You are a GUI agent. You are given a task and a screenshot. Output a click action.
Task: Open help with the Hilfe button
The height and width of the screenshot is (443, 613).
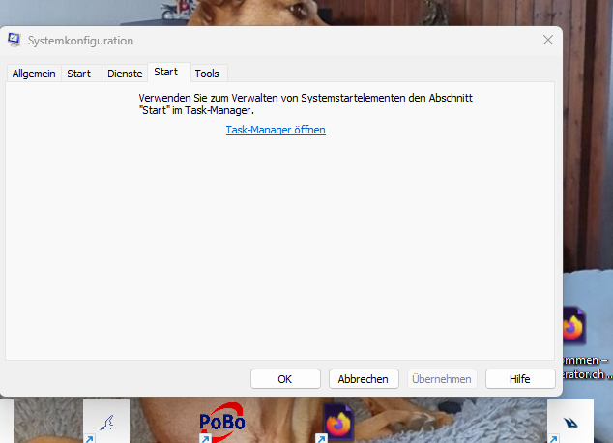[x=520, y=379]
